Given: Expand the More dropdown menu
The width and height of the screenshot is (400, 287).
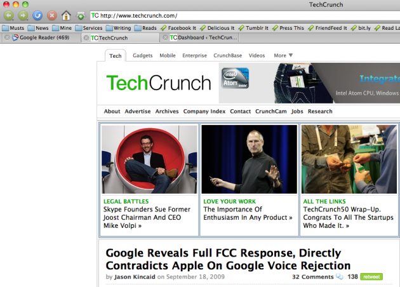Looking at the screenshot, I should (x=283, y=55).
